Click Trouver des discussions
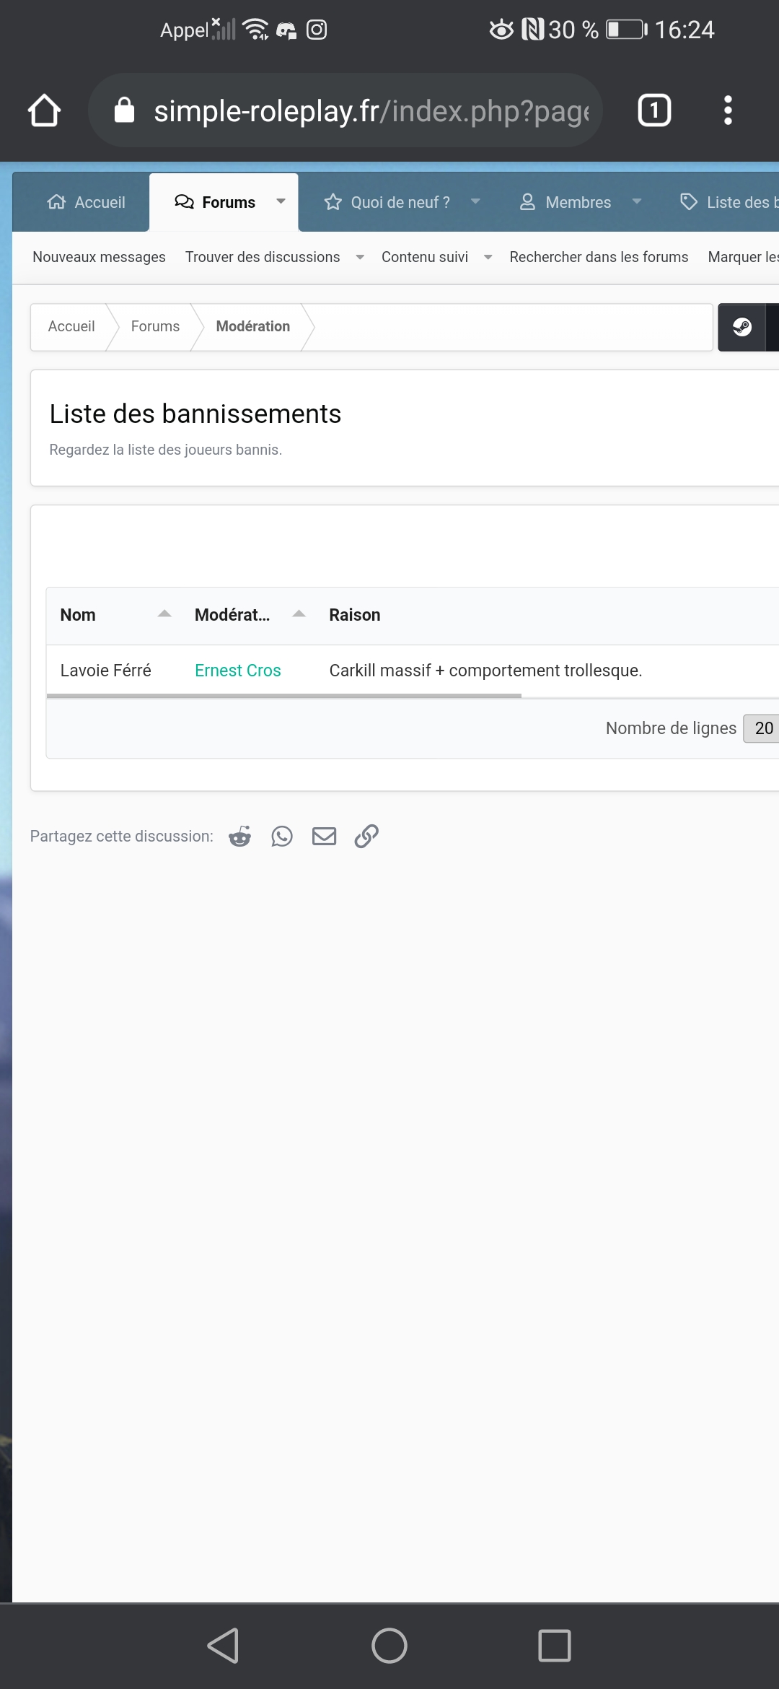The height and width of the screenshot is (1689, 779). point(263,257)
